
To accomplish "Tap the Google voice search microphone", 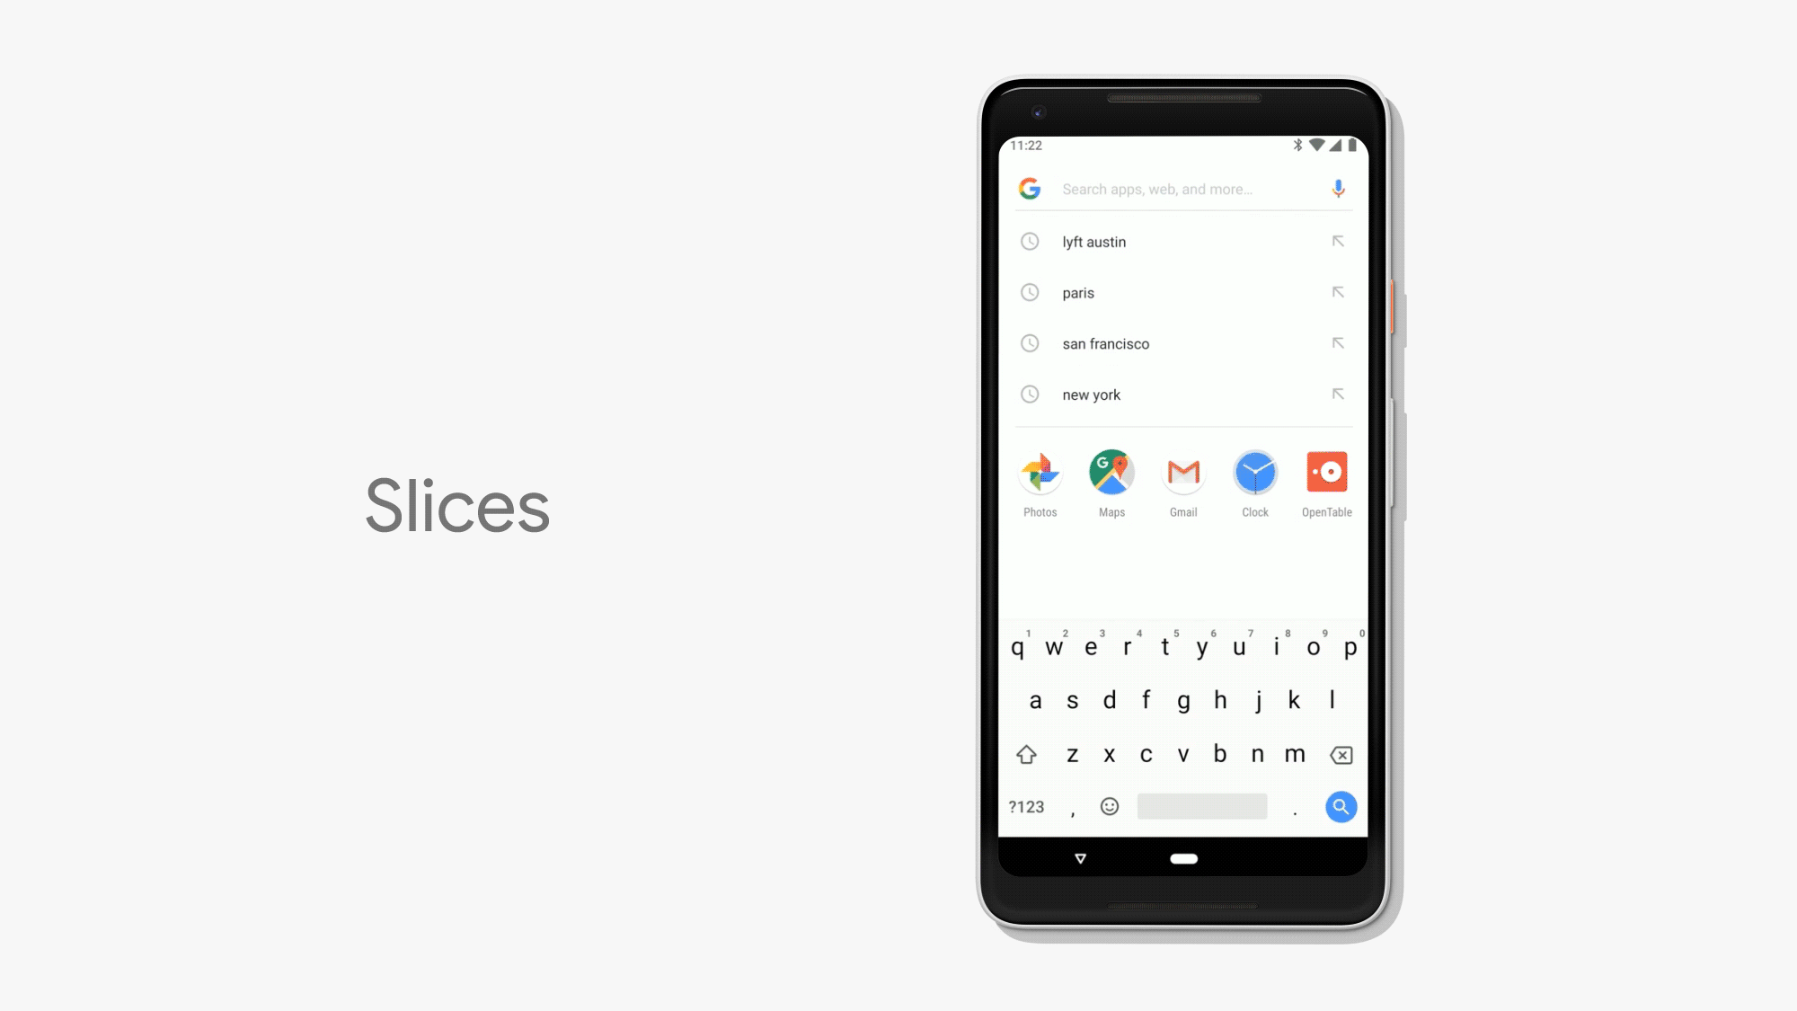I will click(x=1338, y=189).
